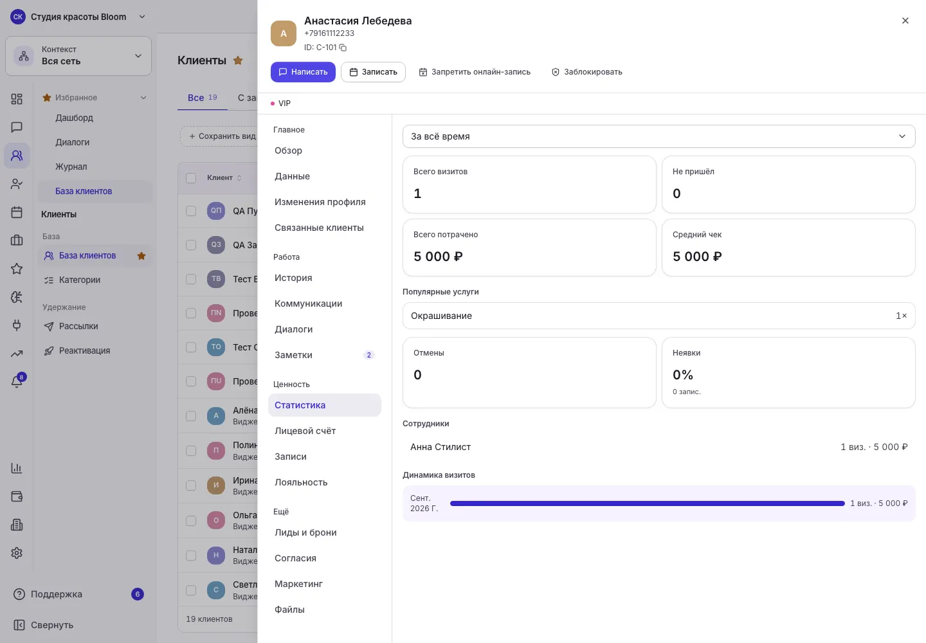
Task: Open the briefcase icon in left rail
Action: coord(17,240)
